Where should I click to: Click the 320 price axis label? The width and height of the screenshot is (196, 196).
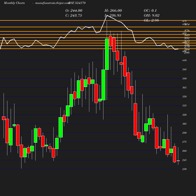click(x=184, y=115)
